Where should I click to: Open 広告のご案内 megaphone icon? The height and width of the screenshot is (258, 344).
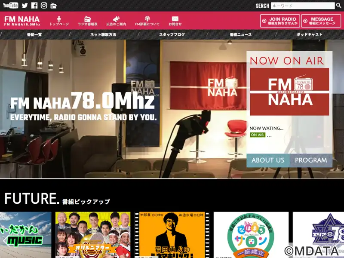[x=116, y=21]
